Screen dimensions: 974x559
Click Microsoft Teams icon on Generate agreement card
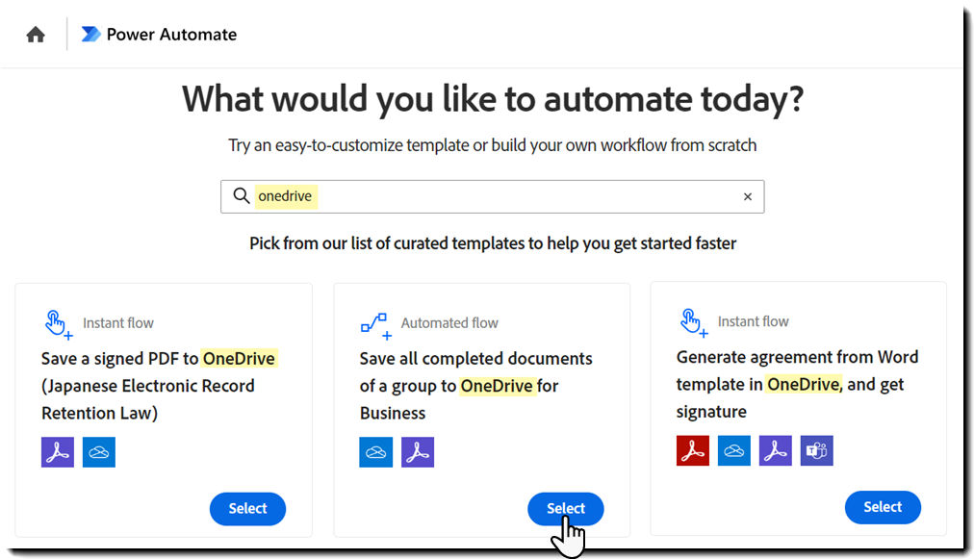[816, 450]
